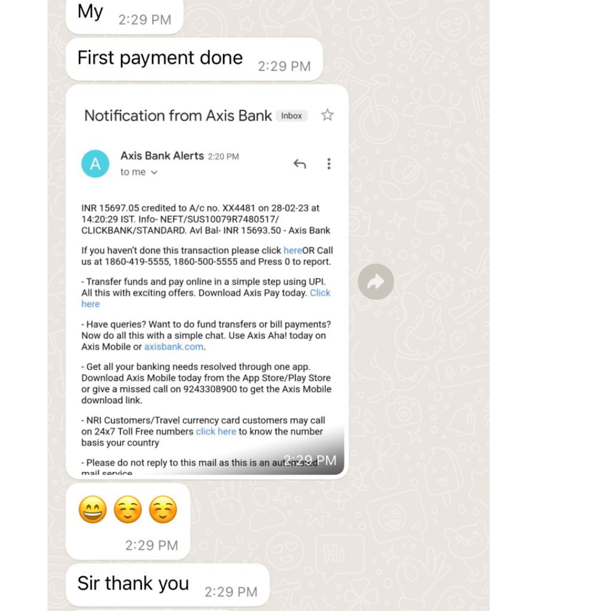This screenshot has height=611, width=611.
Task: Select the Inbox label tag
Action: [291, 116]
